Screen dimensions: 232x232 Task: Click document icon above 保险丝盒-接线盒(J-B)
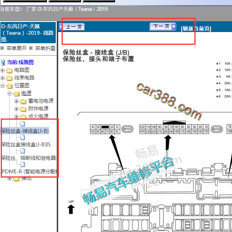23,124
